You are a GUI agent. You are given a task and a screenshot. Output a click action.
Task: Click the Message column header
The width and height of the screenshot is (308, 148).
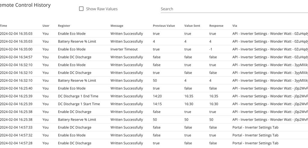117,26
